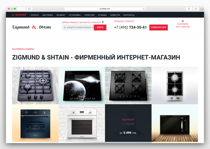The width and height of the screenshot is (210, 149).
Task: Open the ВОЗВРАТ section
Action: (61, 15)
